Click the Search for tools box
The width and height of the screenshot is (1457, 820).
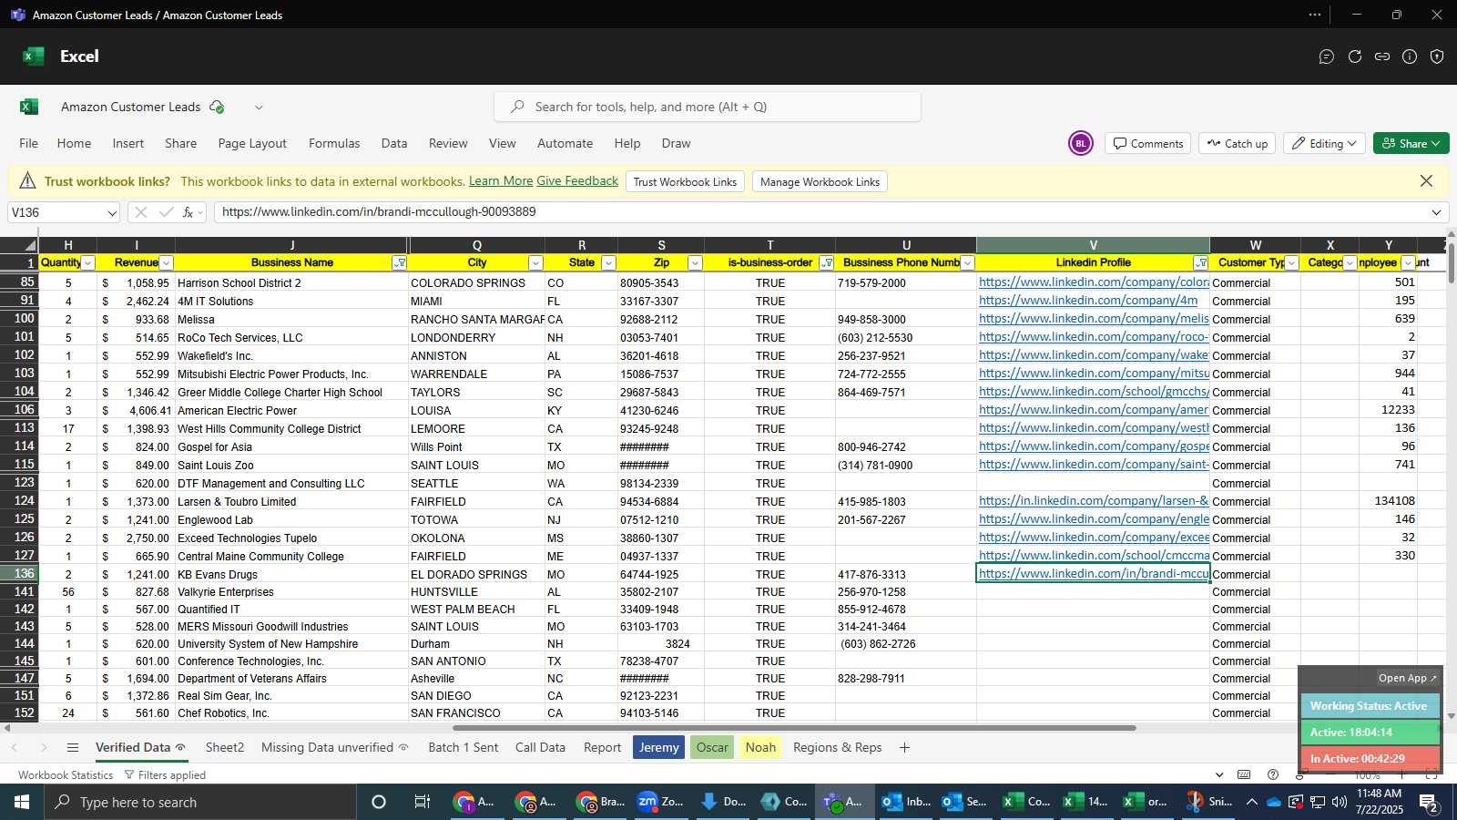pyautogui.click(x=708, y=107)
